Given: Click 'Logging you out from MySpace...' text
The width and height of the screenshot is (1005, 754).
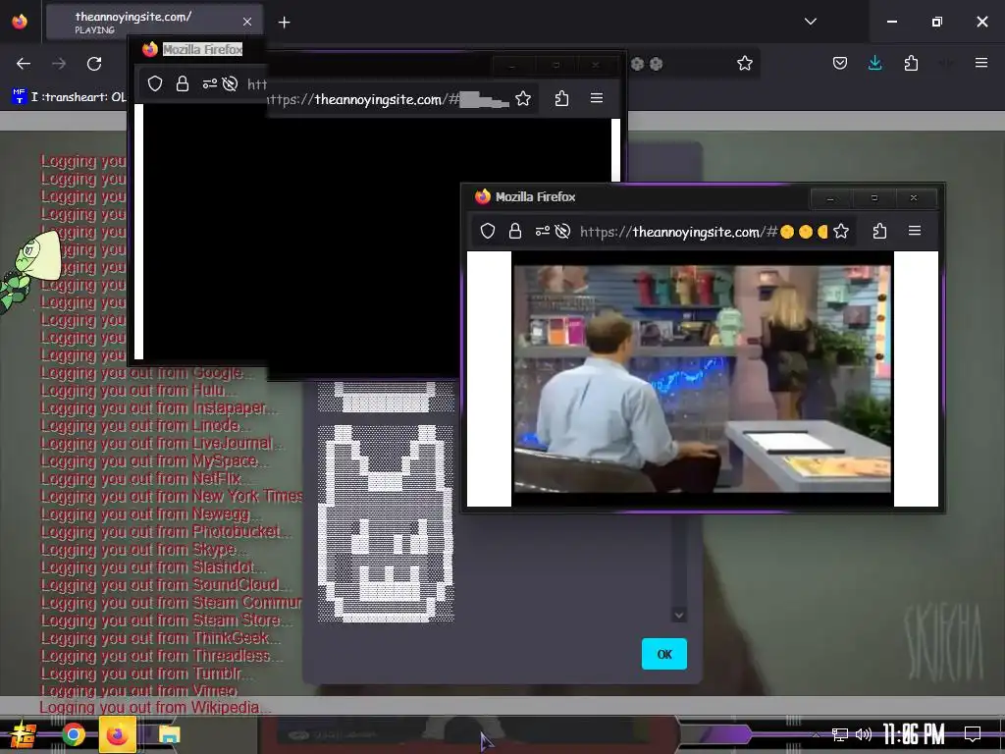Looking at the screenshot, I should click(x=154, y=461).
